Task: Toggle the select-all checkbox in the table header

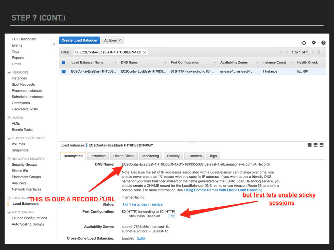Action: tap(64, 62)
